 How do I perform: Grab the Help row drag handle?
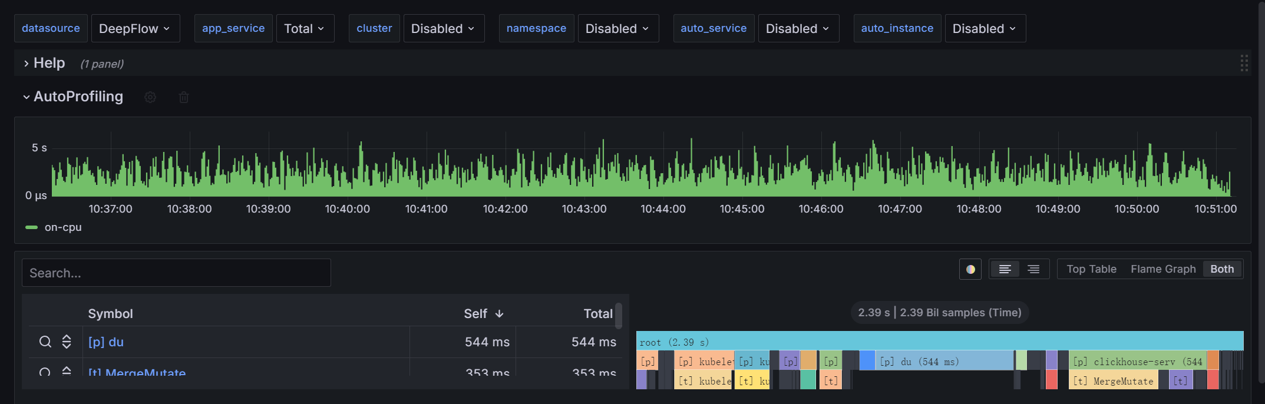(x=1244, y=63)
